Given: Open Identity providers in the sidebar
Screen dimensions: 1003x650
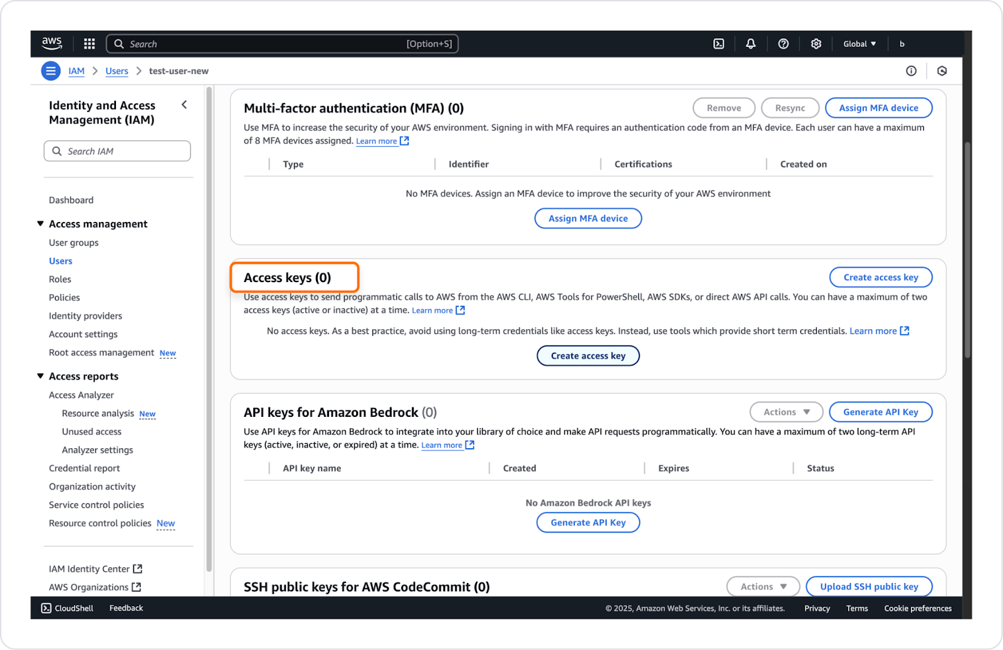Looking at the screenshot, I should pos(86,316).
